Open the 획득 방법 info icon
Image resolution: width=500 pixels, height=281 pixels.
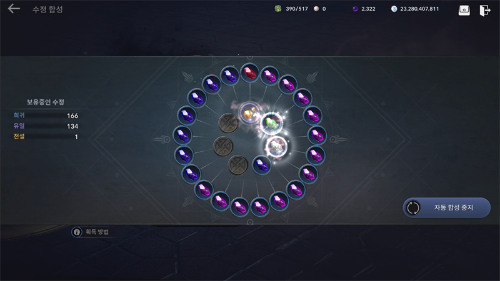pos(76,232)
